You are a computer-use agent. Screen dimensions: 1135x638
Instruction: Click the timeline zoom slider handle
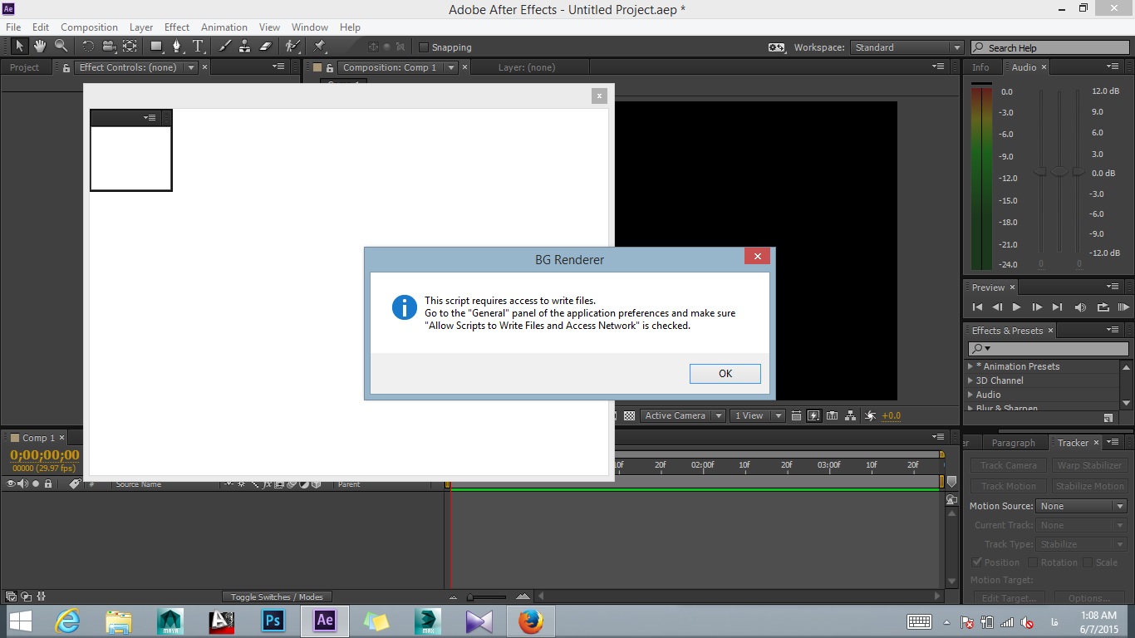(x=471, y=596)
